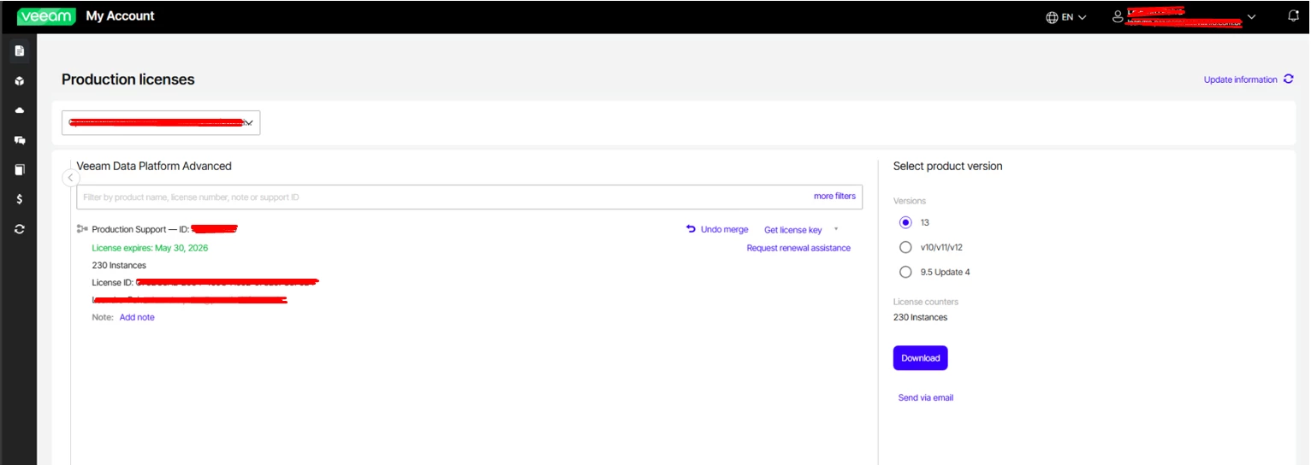Click the Versions label
Image resolution: width=1311 pixels, height=465 pixels.
(910, 201)
